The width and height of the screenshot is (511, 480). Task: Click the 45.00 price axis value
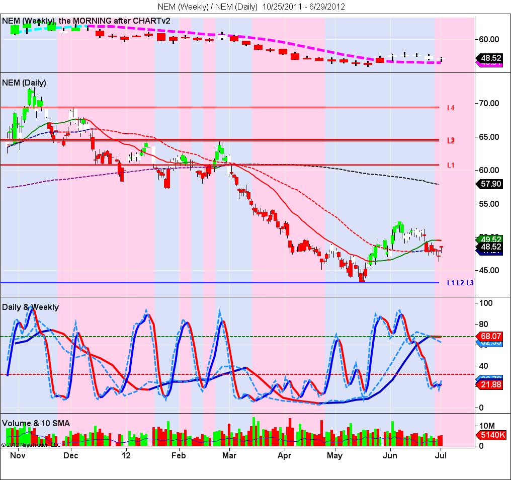point(489,270)
